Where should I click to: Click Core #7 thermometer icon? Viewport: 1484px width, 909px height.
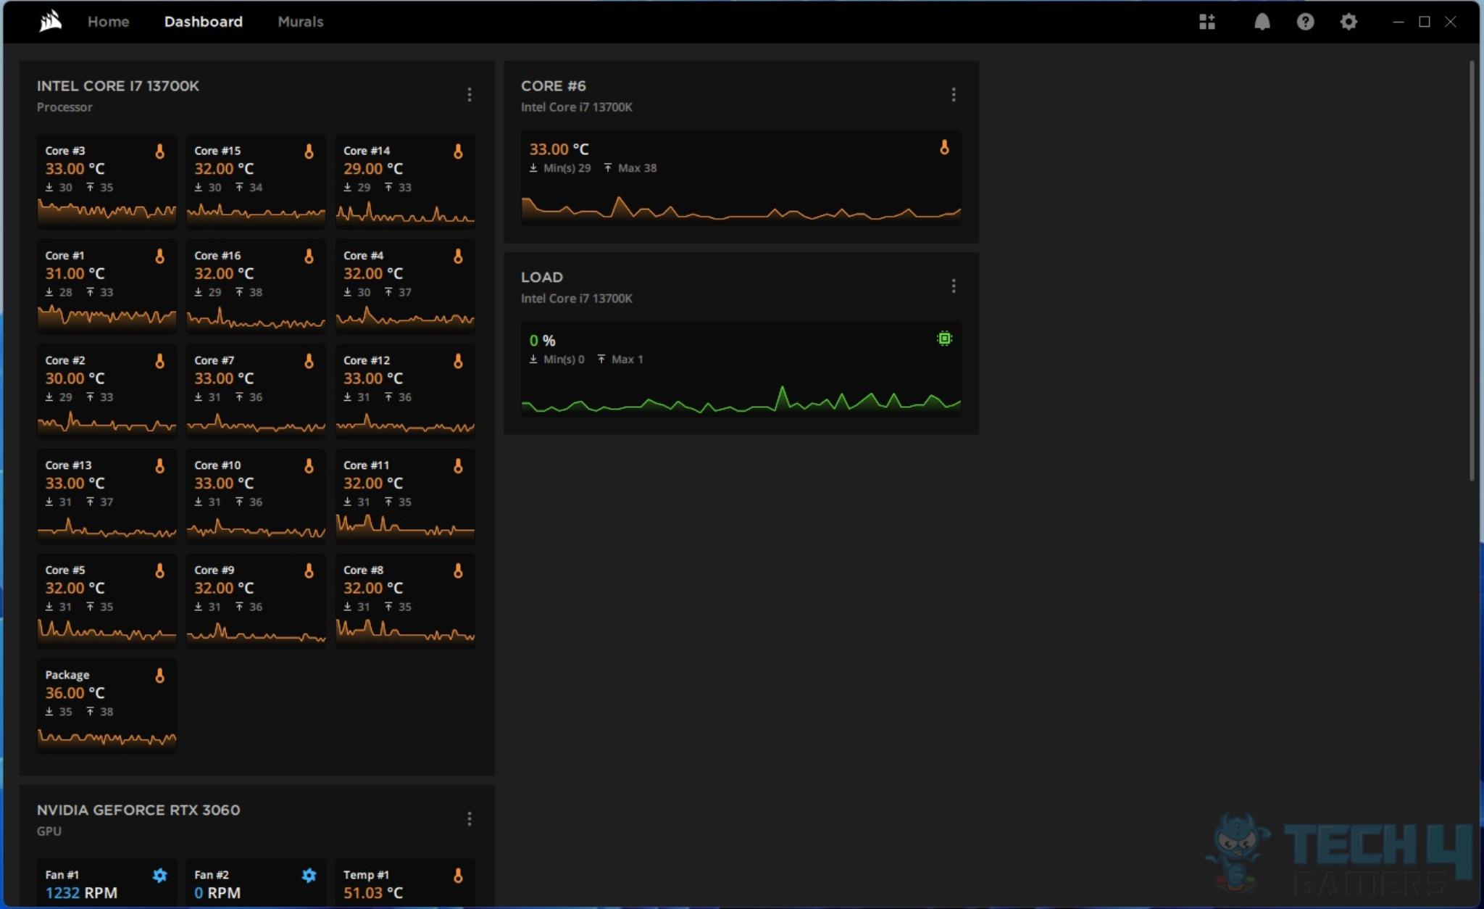click(x=309, y=361)
